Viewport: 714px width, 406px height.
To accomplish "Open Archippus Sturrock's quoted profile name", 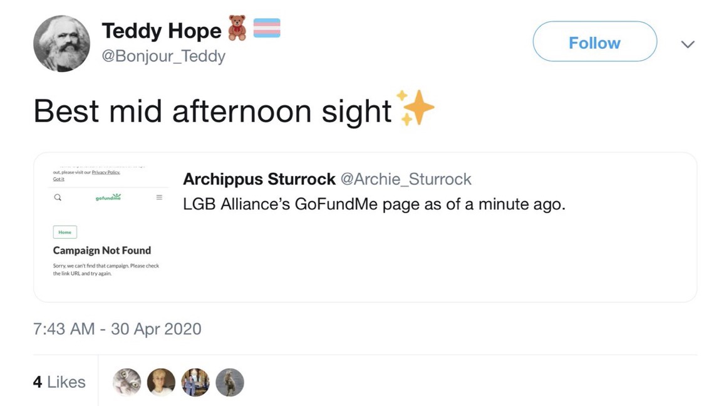I will (259, 179).
